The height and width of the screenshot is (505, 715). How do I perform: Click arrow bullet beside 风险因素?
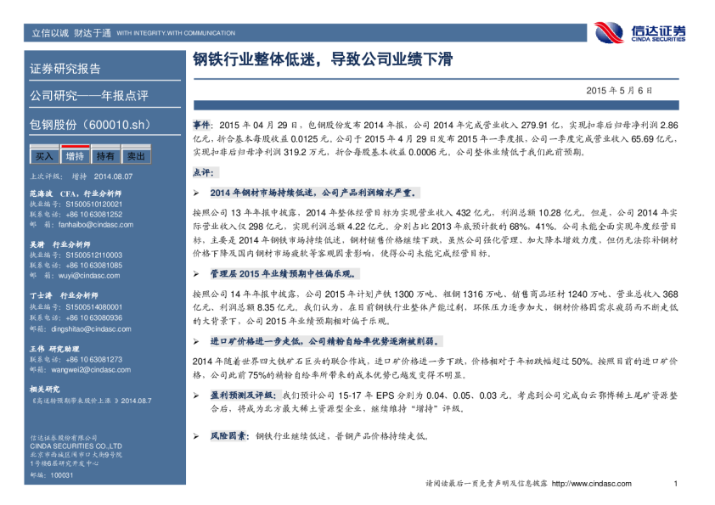(196, 435)
